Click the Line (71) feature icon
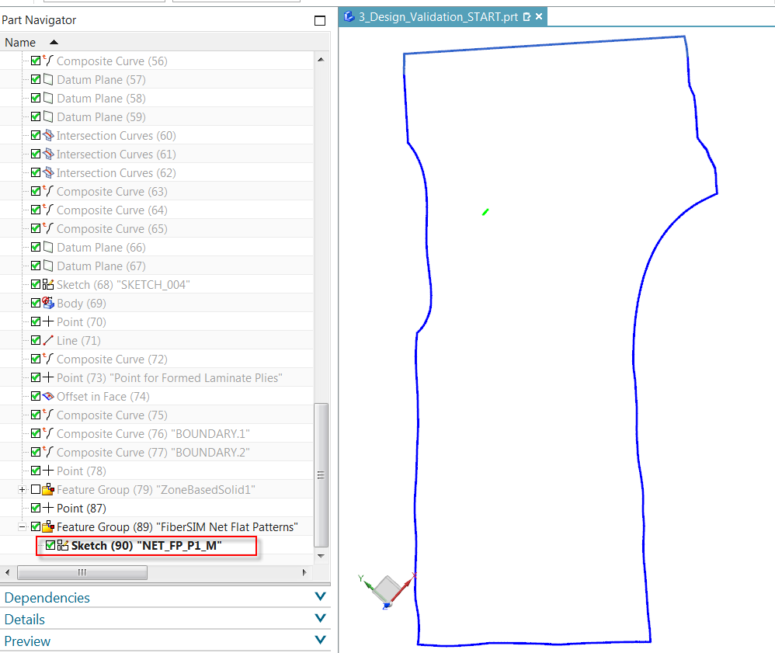Image resolution: width=775 pixels, height=653 pixels. 47,340
